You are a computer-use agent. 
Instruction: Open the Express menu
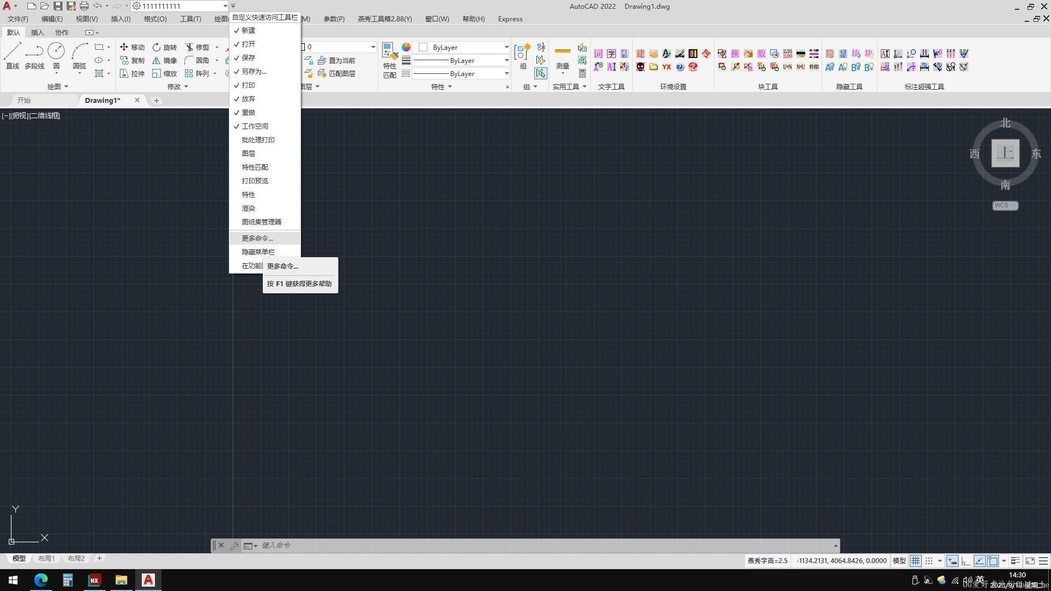pos(510,19)
